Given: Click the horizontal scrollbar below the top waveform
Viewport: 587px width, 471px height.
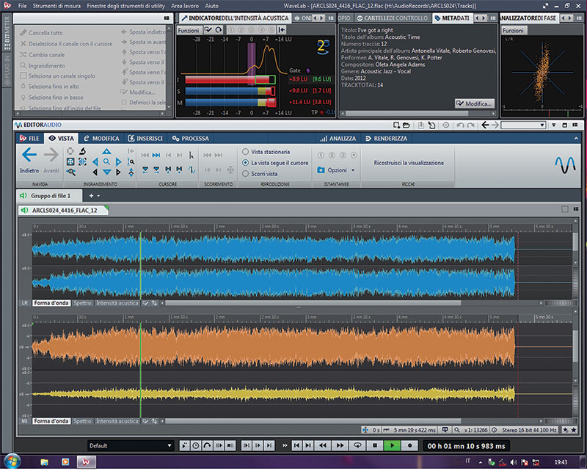Looking at the screenshot, I should [308, 302].
